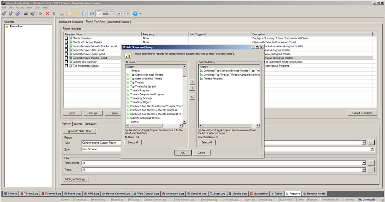This screenshot has width=385, height=202.
Task: Tick the Clients with Active Threats checkbox
Action: pos(66,42)
